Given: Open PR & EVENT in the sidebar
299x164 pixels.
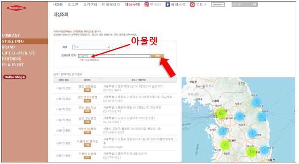Looking at the screenshot, I should click(13, 65).
